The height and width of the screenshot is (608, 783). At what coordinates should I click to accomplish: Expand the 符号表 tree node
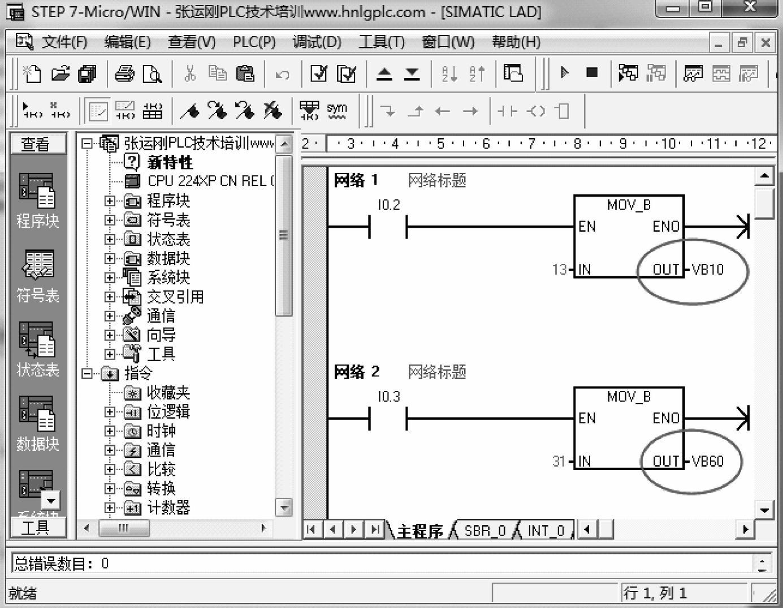click(110, 220)
